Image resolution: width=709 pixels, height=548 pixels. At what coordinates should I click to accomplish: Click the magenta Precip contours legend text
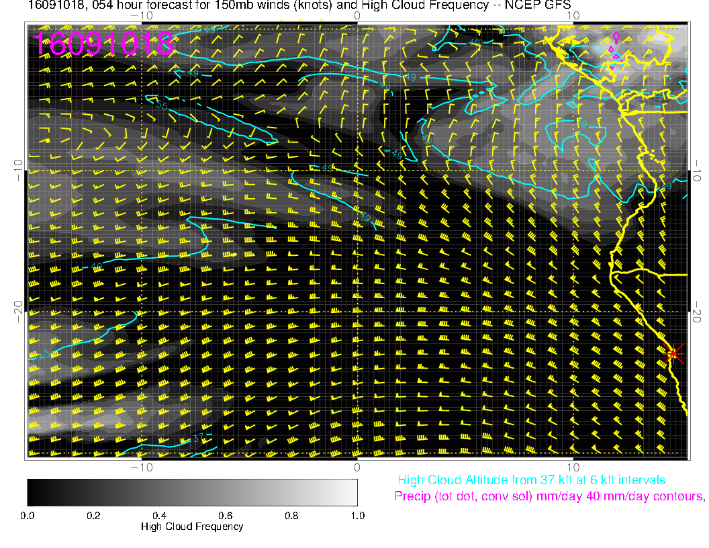550,496
